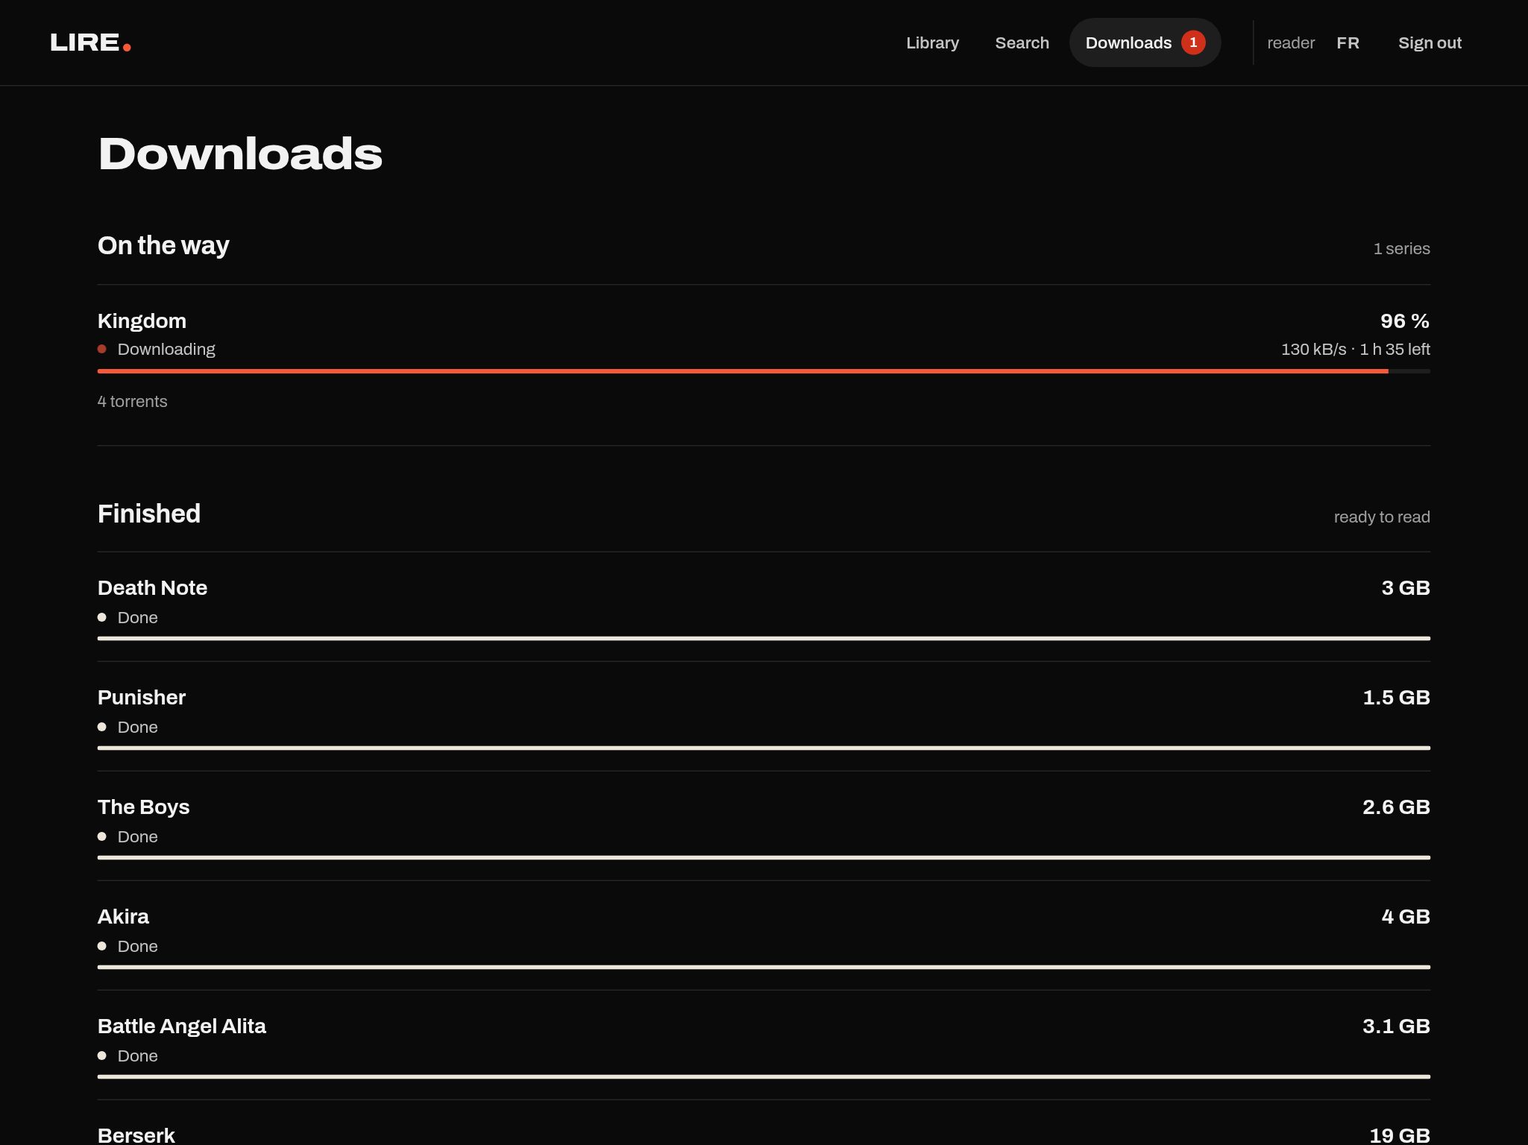Click the Finished section heading
Image resolution: width=1528 pixels, height=1145 pixels.
149,514
